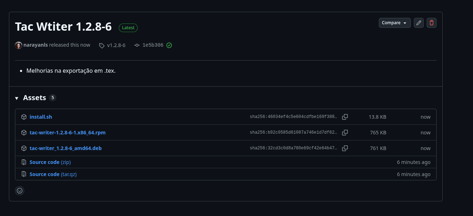Click the Tac Wtiter 1.2.8-6 release title
The image size is (473, 216).
(63, 27)
